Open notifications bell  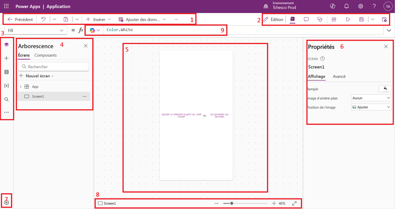click(x=347, y=6)
